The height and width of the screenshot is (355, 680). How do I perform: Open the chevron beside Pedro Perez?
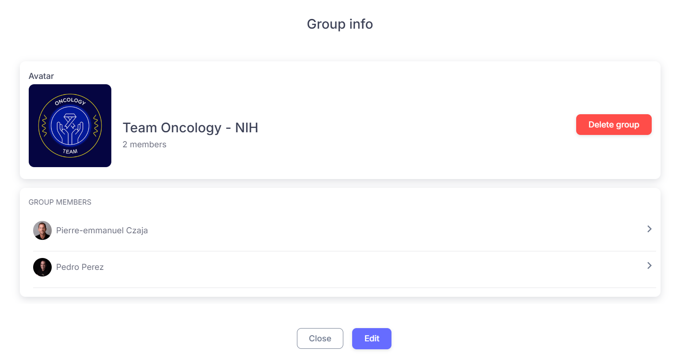[x=649, y=265]
